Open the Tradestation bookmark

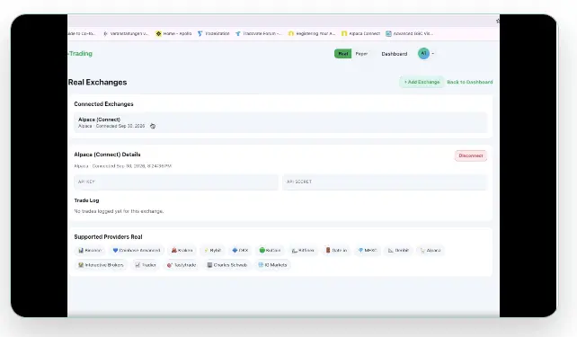coord(213,33)
